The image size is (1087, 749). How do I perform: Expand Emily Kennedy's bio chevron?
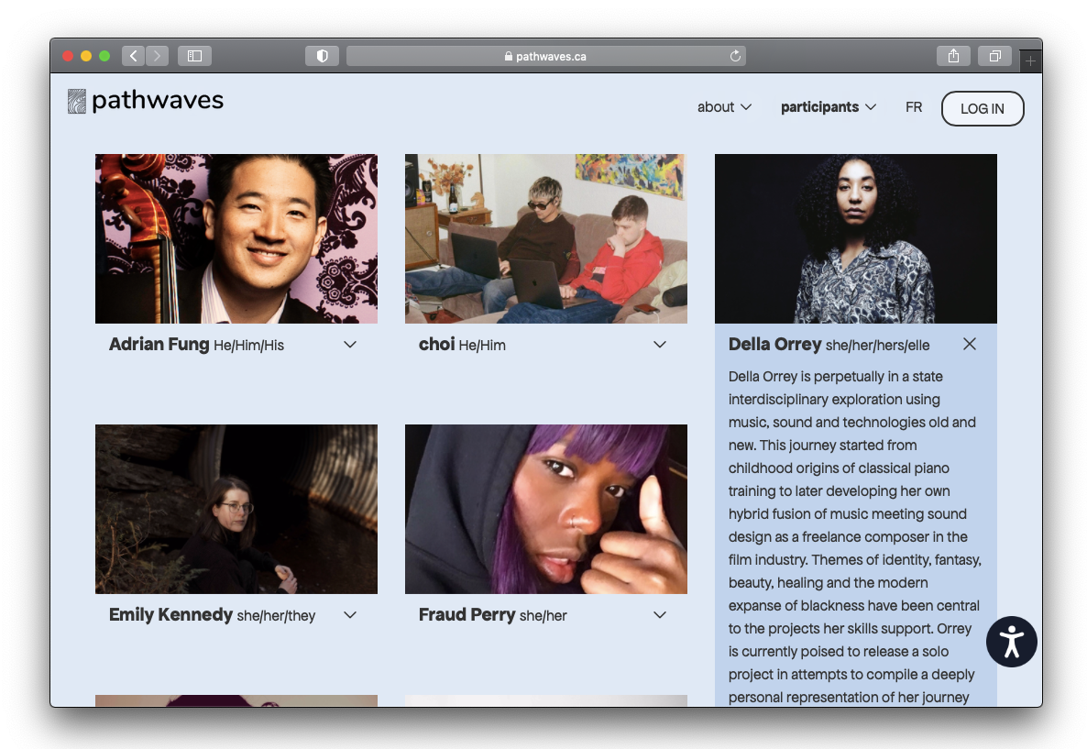point(350,615)
